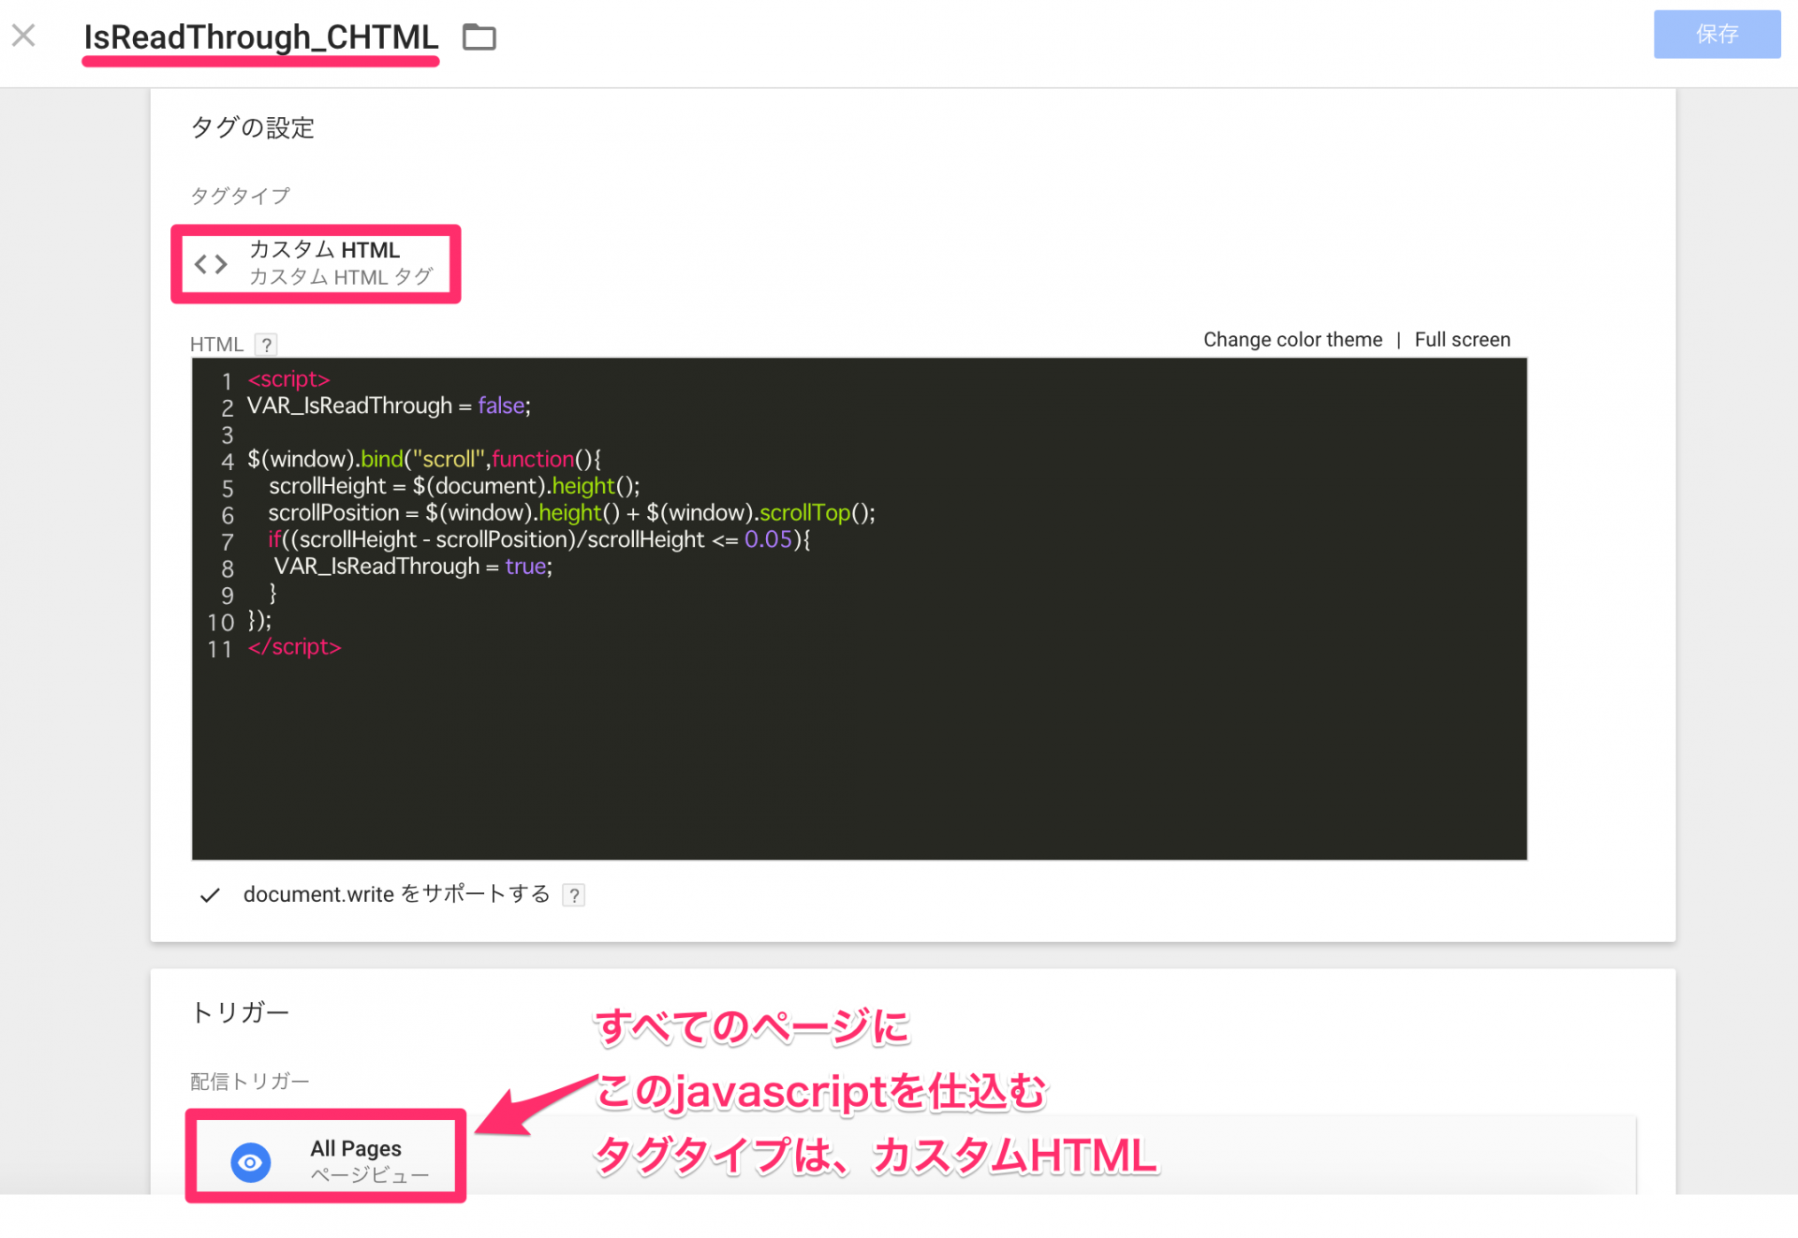Click the blue eye pageview trigger icon
Screen dimensions: 1798x1238
(251, 1162)
